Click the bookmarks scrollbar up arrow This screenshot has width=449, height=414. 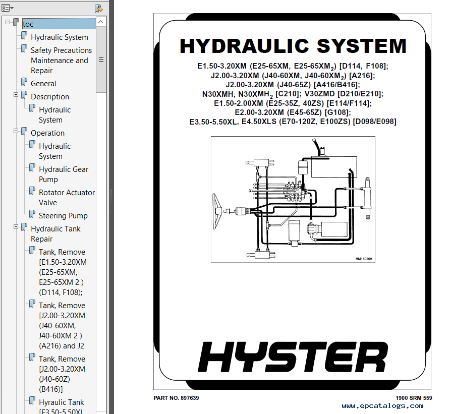(x=101, y=22)
